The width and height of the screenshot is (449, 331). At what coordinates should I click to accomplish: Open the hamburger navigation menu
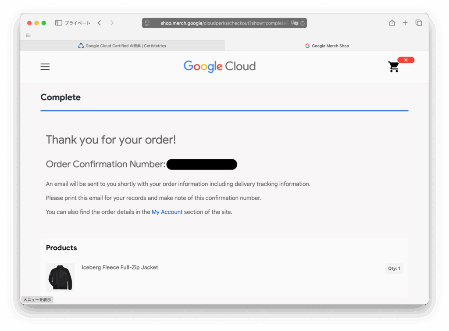click(x=45, y=67)
